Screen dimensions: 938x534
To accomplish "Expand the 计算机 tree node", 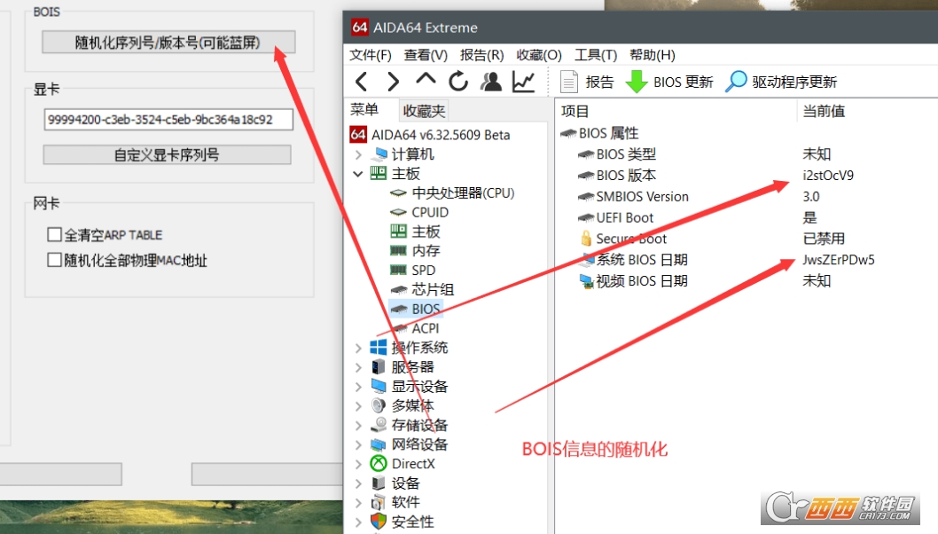I will coord(358,154).
